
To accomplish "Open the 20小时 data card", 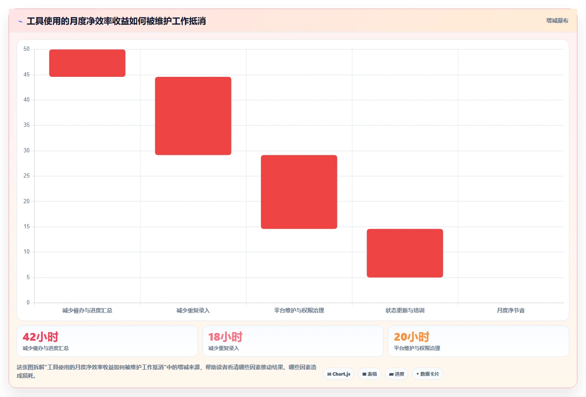I will (478, 341).
